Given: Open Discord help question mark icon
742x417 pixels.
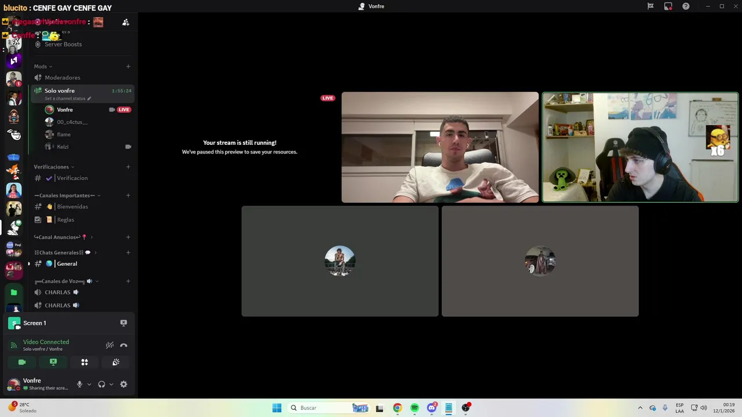Looking at the screenshot, I should coord(686,6).
